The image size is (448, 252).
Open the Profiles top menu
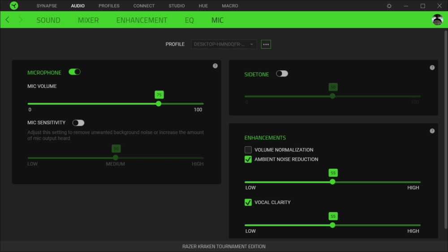pos(109,6)
